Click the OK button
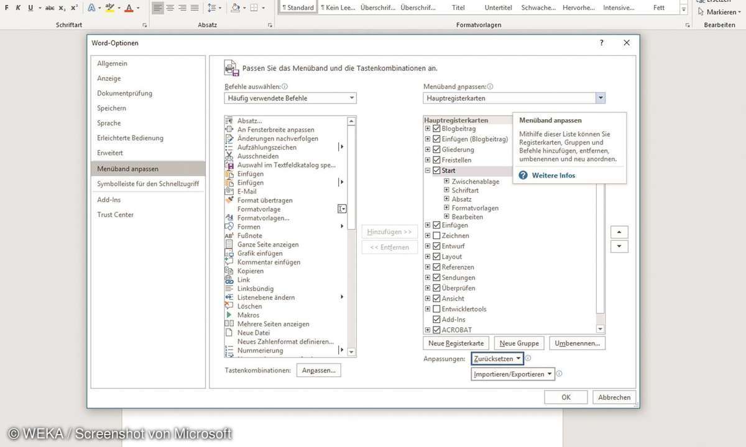 click(566, 397)
